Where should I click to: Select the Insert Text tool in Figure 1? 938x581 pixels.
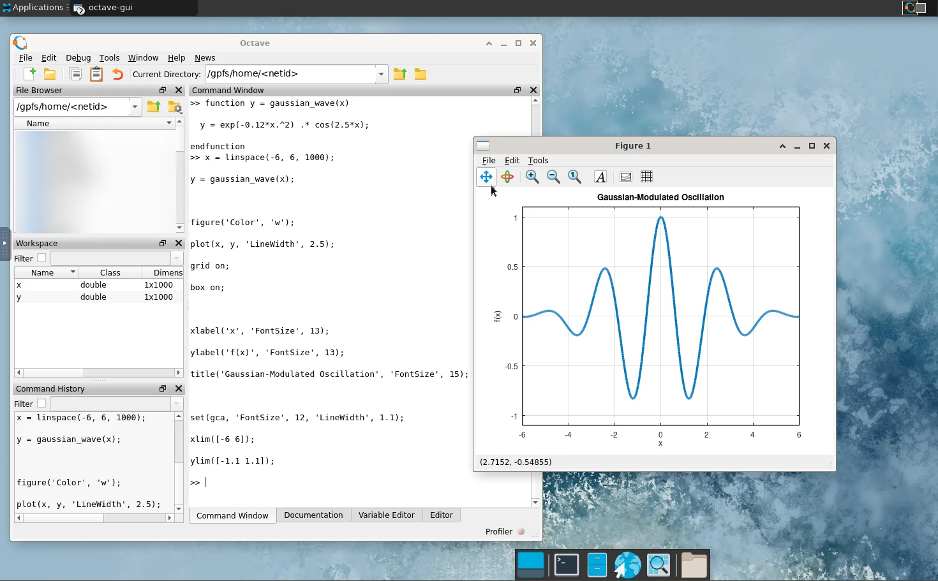pos(600,177)
